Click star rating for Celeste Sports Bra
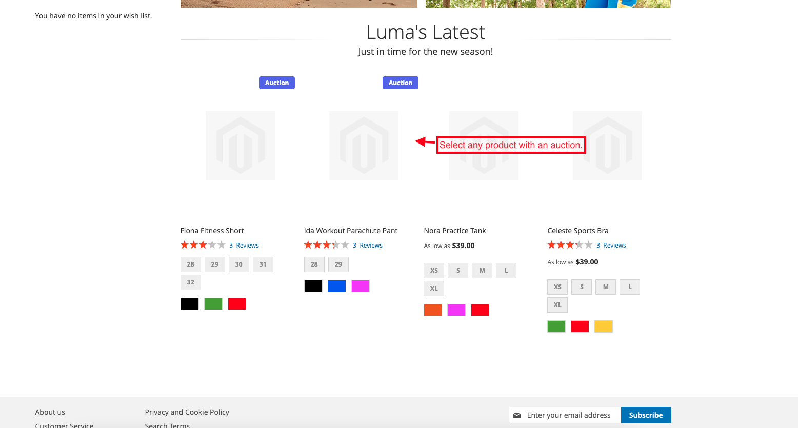Viewport: 798px width, 428px height. click(569, 245)
